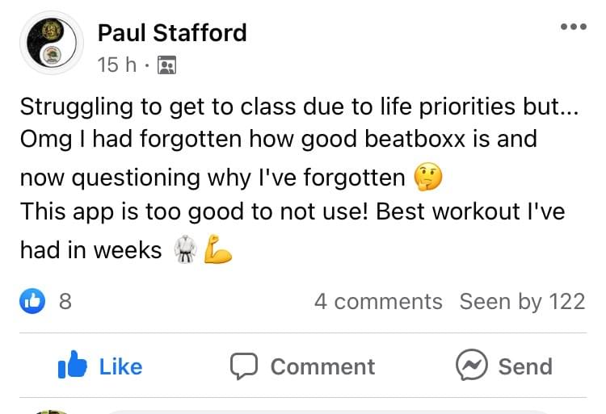Open the three-dot post options menu
The image size is (606, 414).
(x=574, y=27)
